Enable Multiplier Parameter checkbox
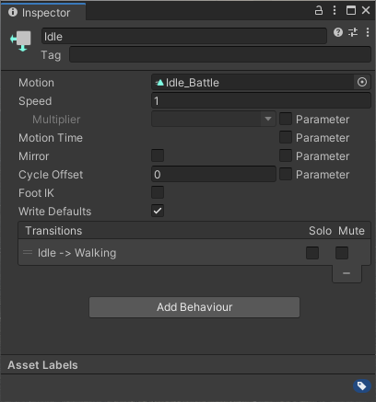This screenshot has width=376, height=402. [x=286, y=119]
